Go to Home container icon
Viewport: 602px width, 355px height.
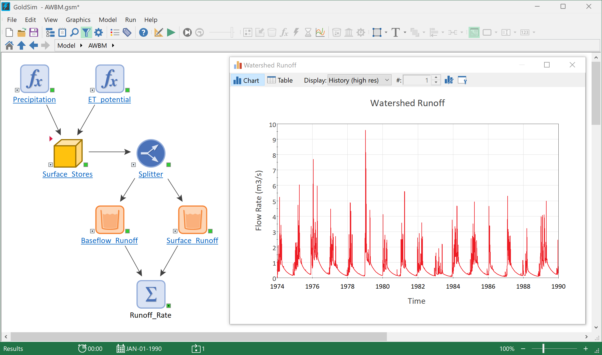pos(9,46)
